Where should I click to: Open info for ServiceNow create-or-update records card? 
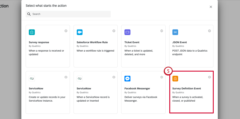pyautogui.click(x=66, y=77)
